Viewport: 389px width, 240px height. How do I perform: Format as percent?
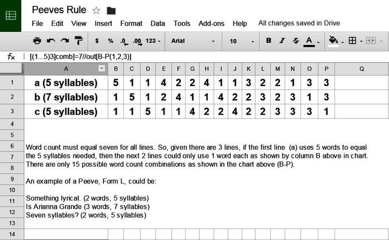[111, 41]
